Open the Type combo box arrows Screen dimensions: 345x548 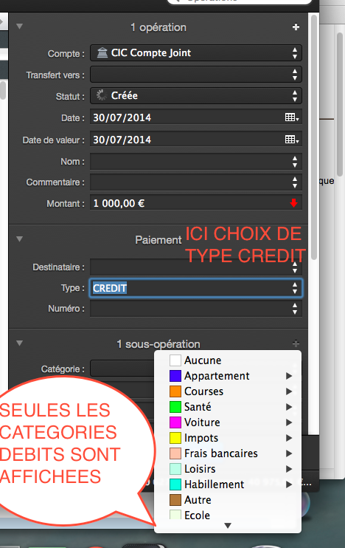[295, 288]
